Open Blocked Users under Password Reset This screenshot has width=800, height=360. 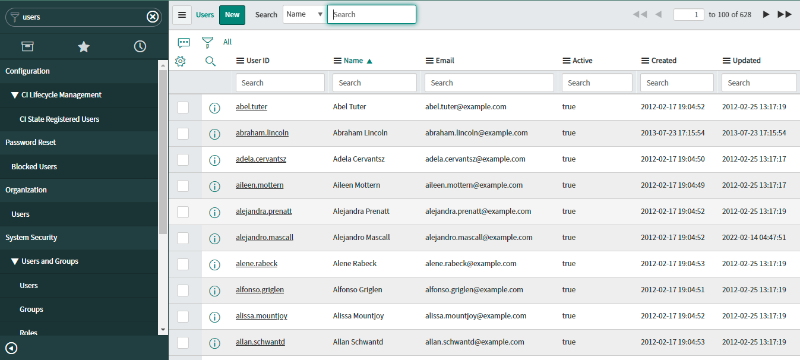tap(34, 167)
